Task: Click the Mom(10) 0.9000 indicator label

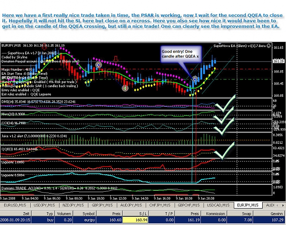Action: click(13, 114)
